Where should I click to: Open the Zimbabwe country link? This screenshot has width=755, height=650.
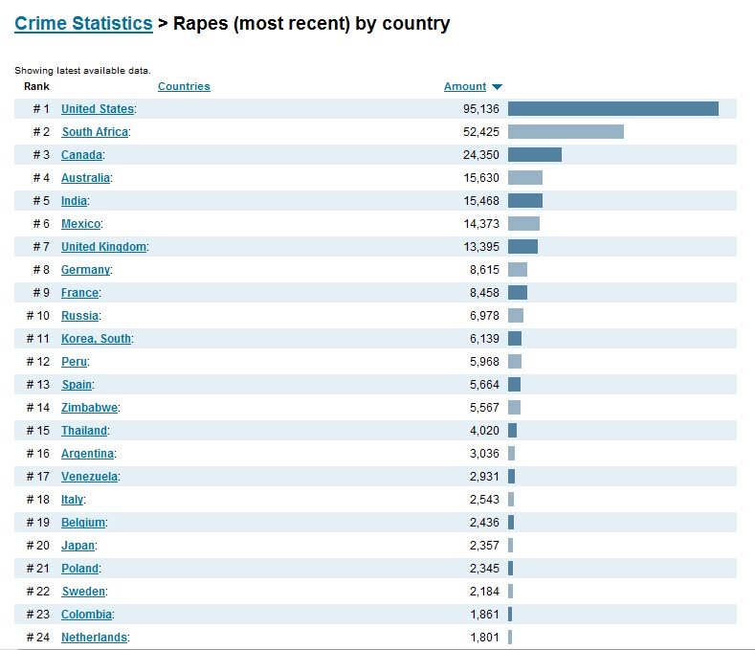coord(89,408)
